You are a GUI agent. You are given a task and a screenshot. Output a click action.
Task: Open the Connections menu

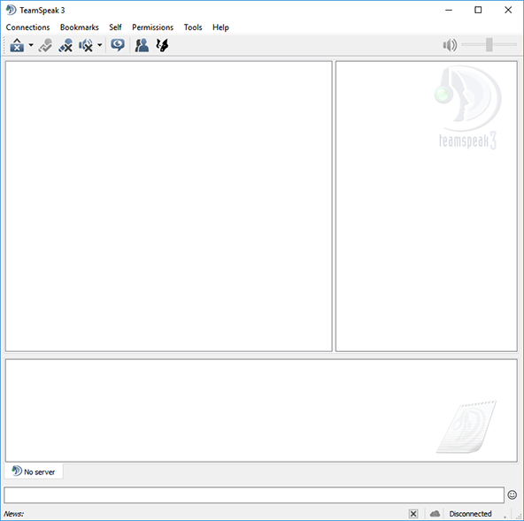point(27,27)
